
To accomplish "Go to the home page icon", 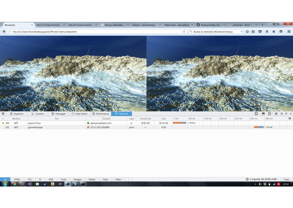I will [x=274, y=32].
